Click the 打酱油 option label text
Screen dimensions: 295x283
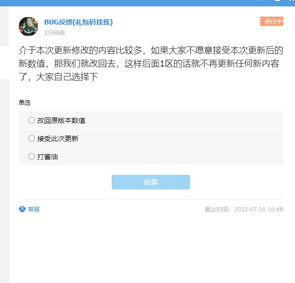(48, 157)
